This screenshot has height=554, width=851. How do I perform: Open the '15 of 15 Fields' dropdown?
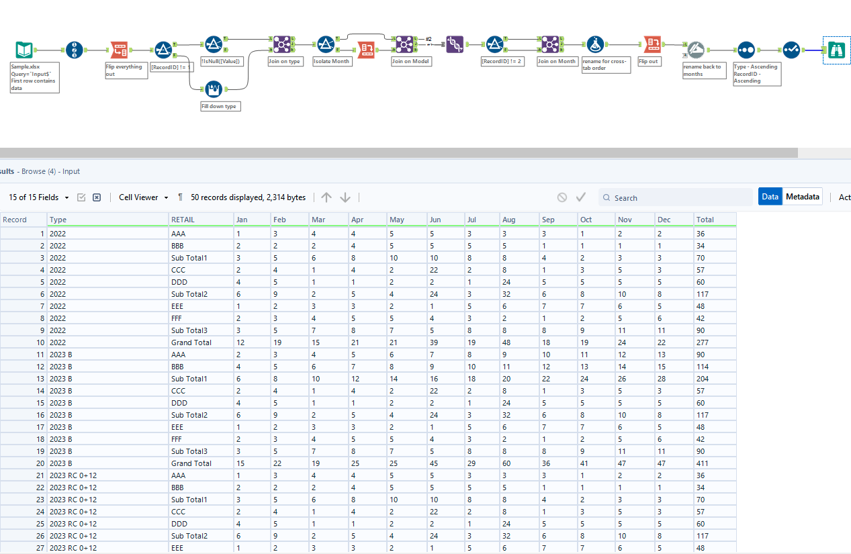tap(39, 197)
